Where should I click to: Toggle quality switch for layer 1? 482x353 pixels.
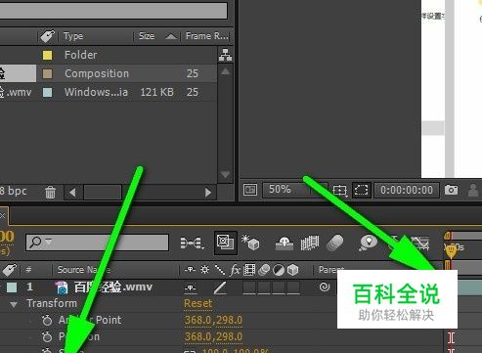coord(220,287)
